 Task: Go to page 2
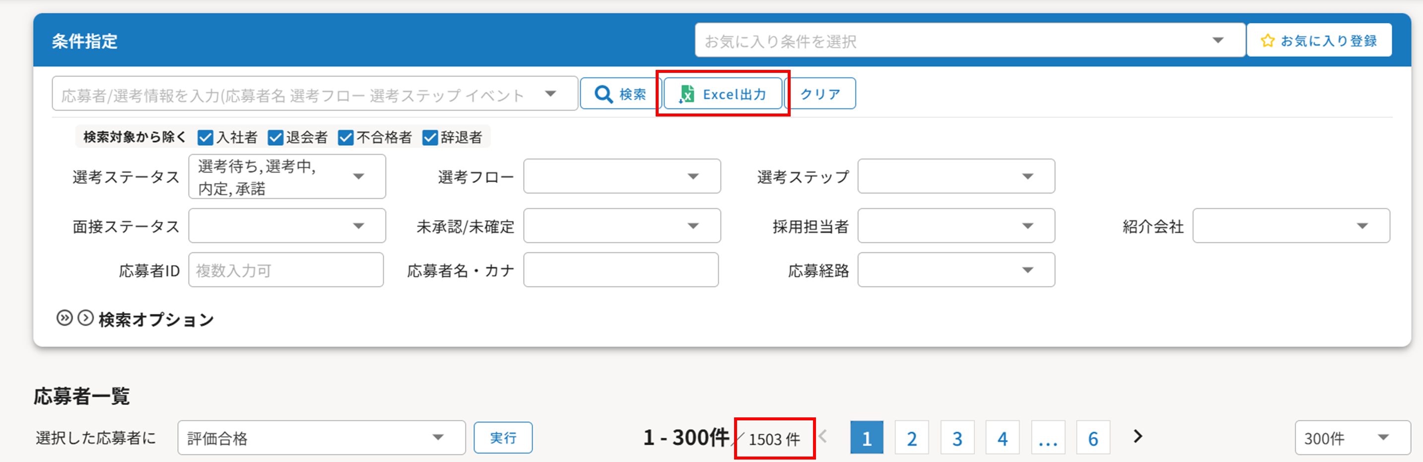point(912,438)
